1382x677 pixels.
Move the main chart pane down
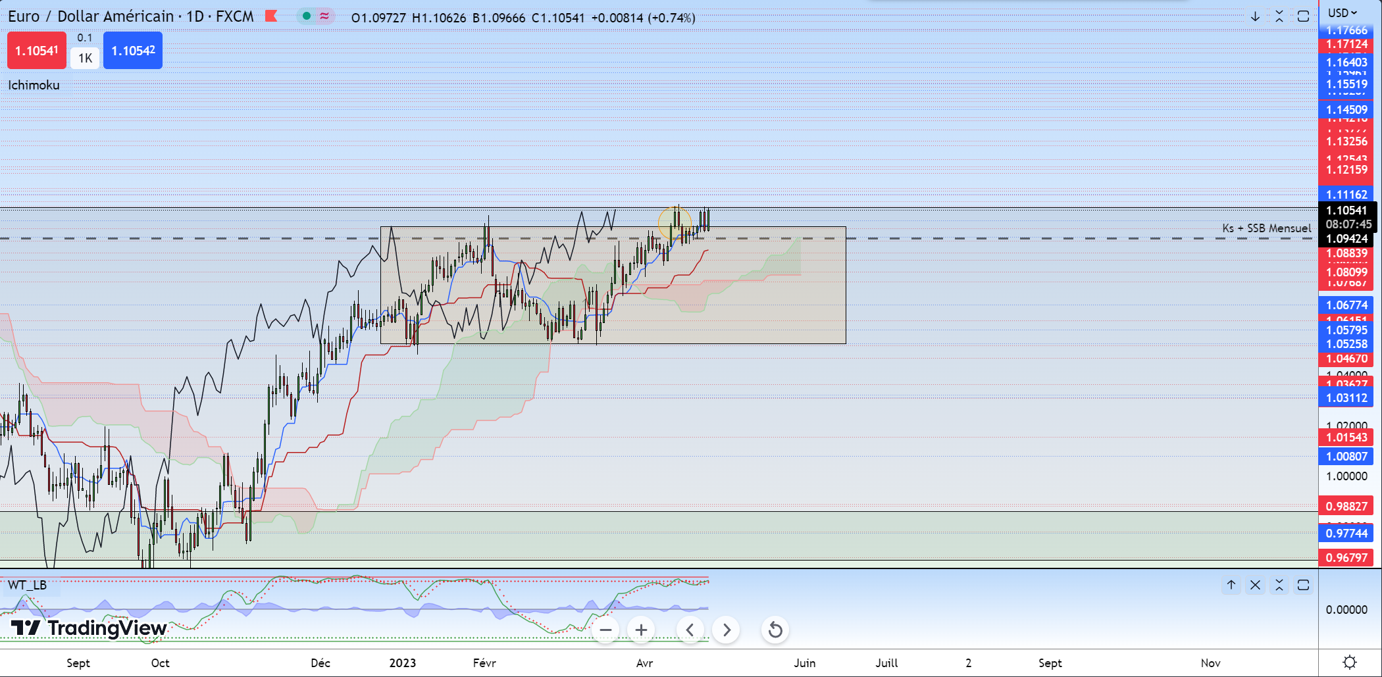pos(1255,16)
